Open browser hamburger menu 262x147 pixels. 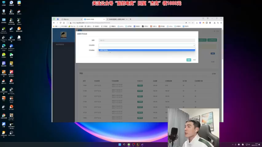pos(221,23)
